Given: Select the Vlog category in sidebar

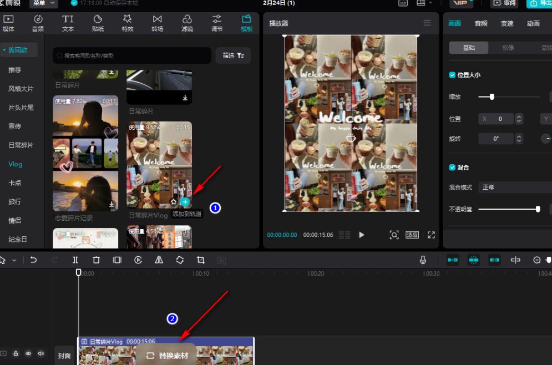Looking at the screenshot, I should pyautogui.click(x=16, y=164).
